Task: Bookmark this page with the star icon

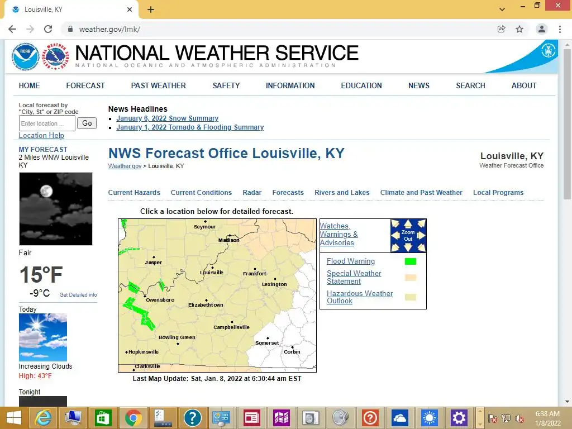Action: 519,29
